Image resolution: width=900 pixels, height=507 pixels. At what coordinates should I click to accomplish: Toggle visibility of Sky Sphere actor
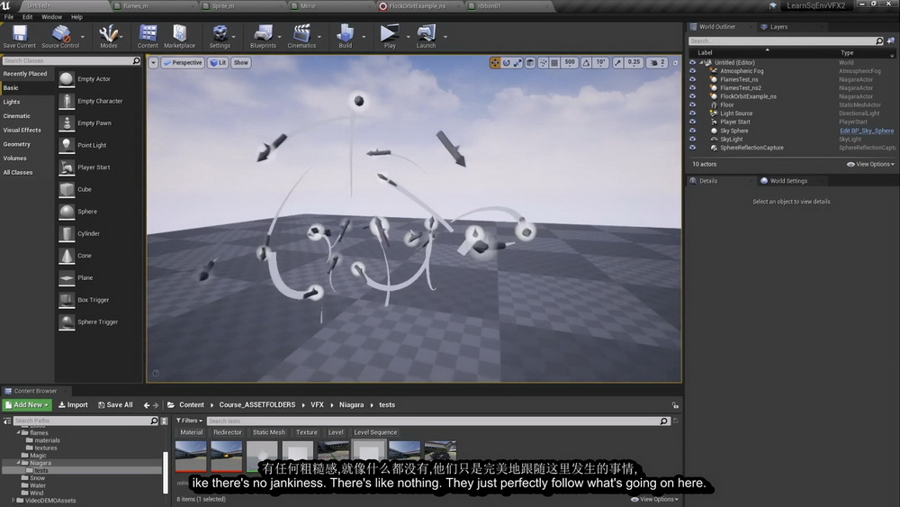(x=692, y=131)
